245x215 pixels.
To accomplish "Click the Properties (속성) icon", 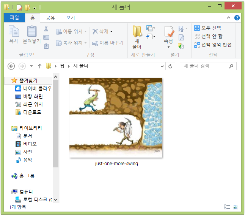I will click(169, 32).
